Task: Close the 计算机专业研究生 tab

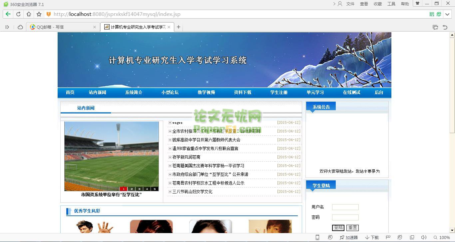Action: [169, 27]
